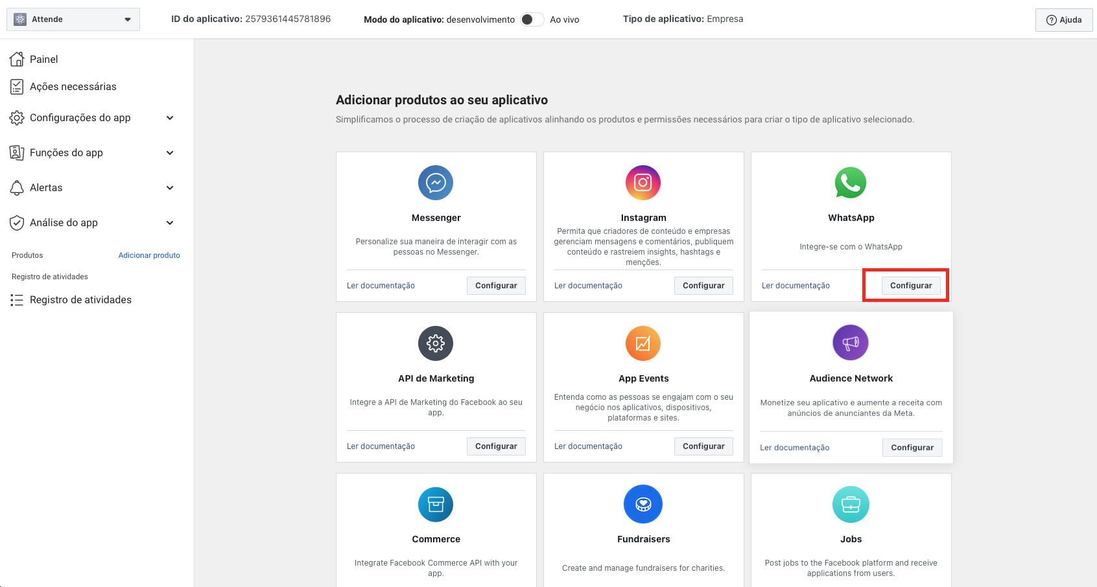1097x587 pixels.
Task: Configure the WhatsApp product
Action: tap(911, 286)
